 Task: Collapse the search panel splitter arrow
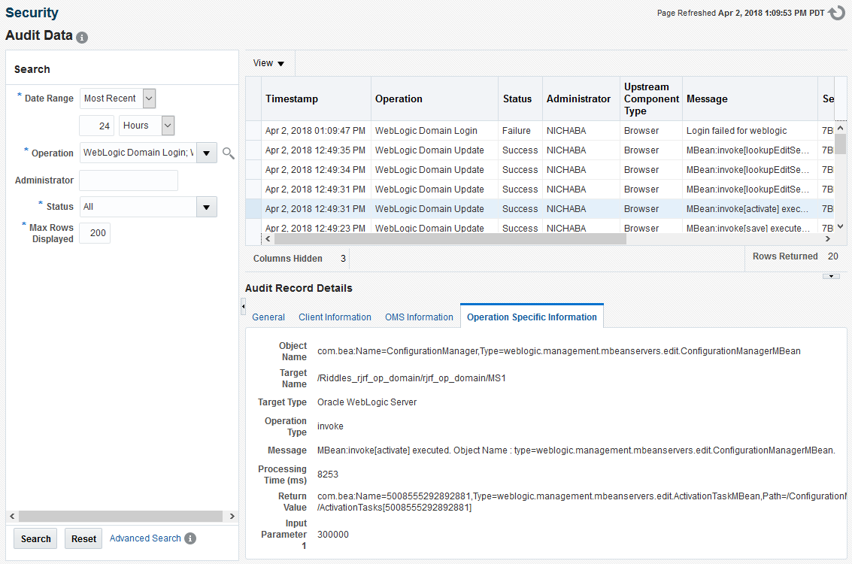click(243, 307)
